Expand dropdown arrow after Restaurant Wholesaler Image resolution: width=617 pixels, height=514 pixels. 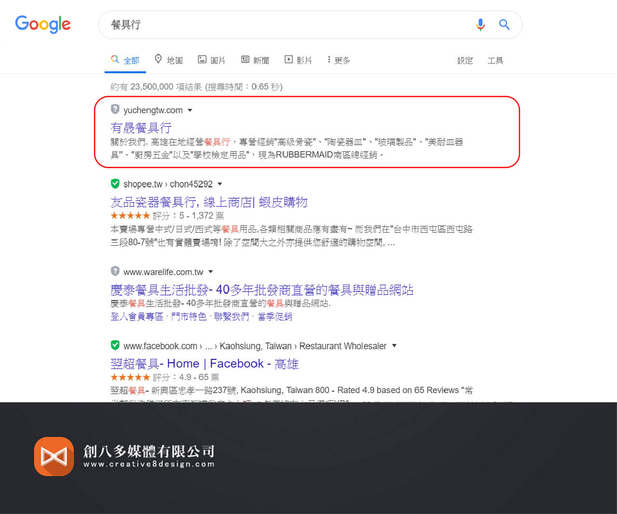click(x=394, y=346)
